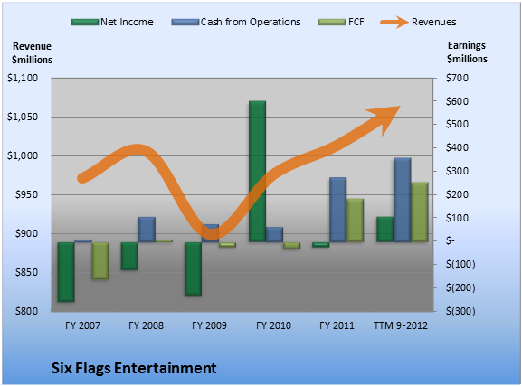Select the FY 2007 Net Income bar
This screenshot has height=386, width=522.
[66, 272]
